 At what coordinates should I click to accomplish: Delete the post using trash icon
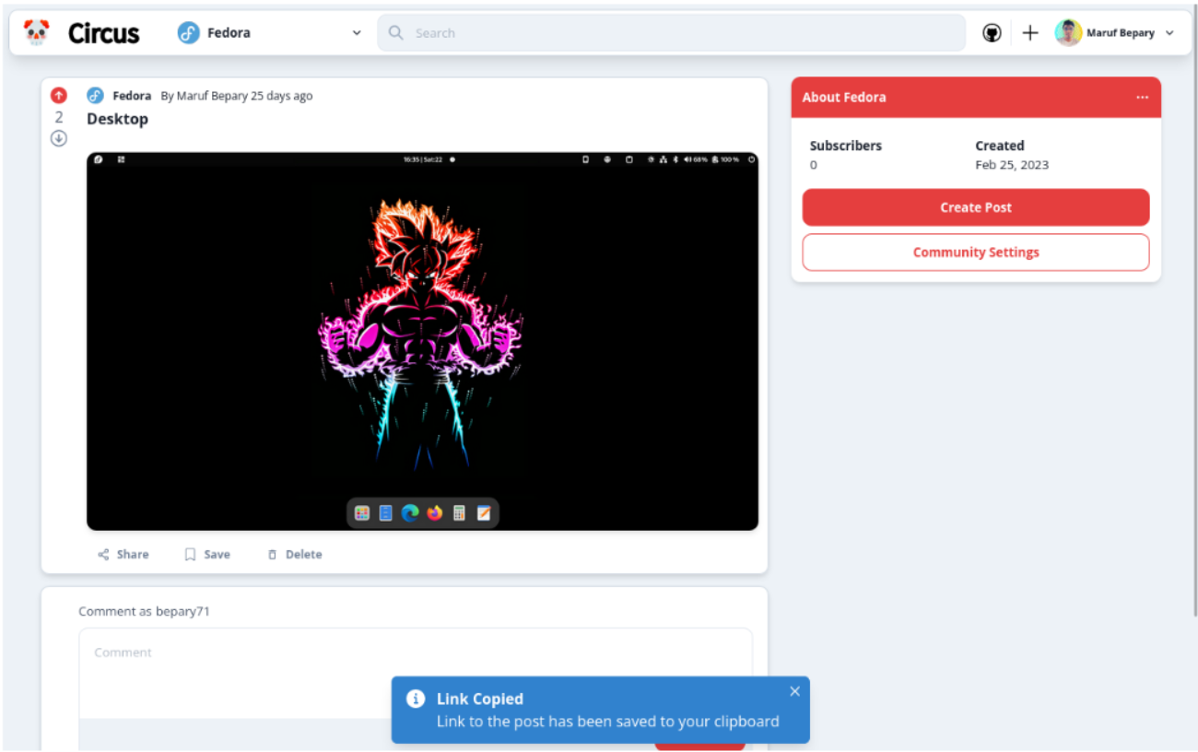pyautogui.click(x=272, y=555)
